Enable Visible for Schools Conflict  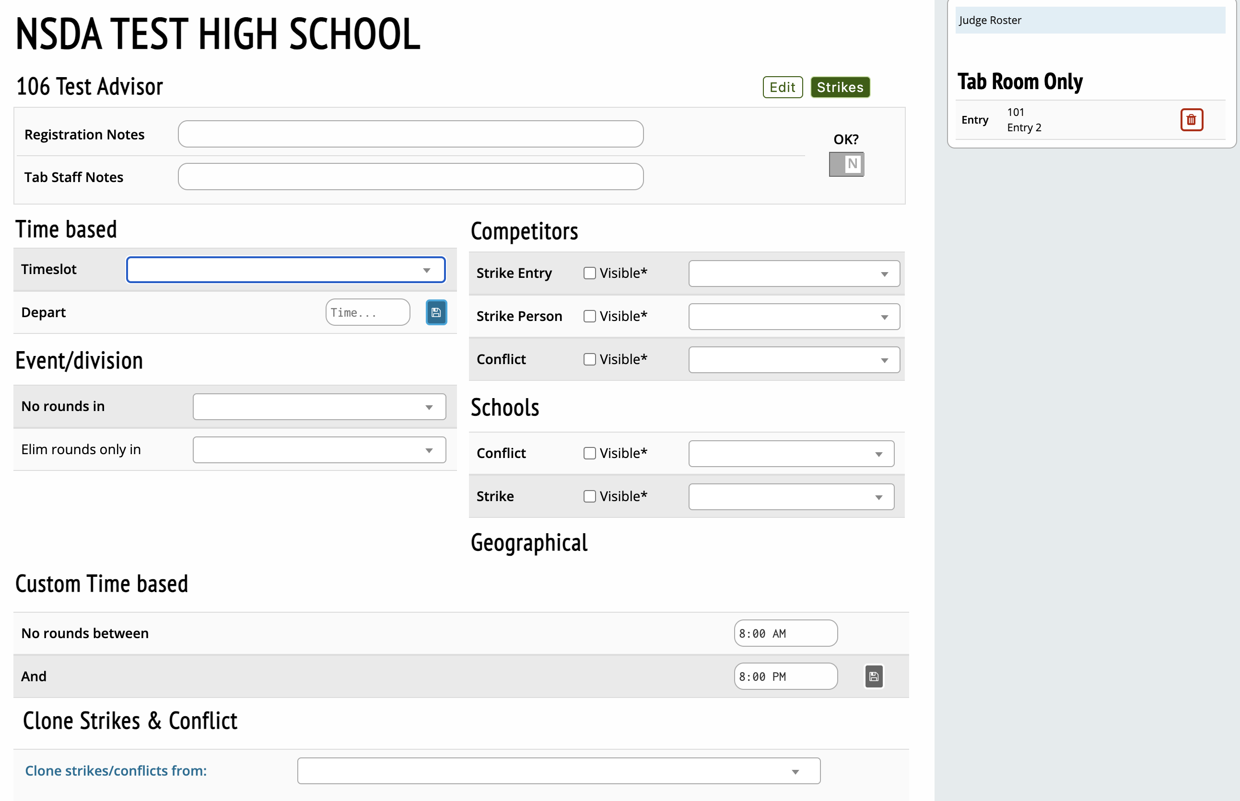coord(589,453)
